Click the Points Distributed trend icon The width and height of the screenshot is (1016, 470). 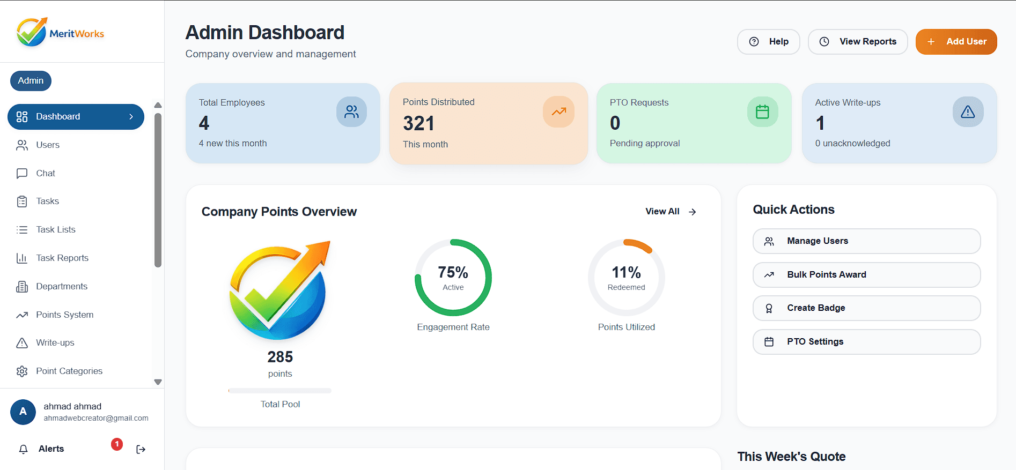(558, 111)
